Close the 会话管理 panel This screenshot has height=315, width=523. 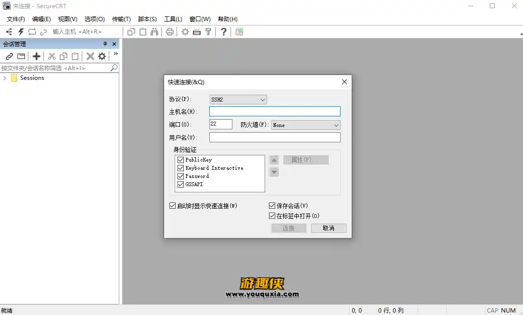click(x=114, y=44)
